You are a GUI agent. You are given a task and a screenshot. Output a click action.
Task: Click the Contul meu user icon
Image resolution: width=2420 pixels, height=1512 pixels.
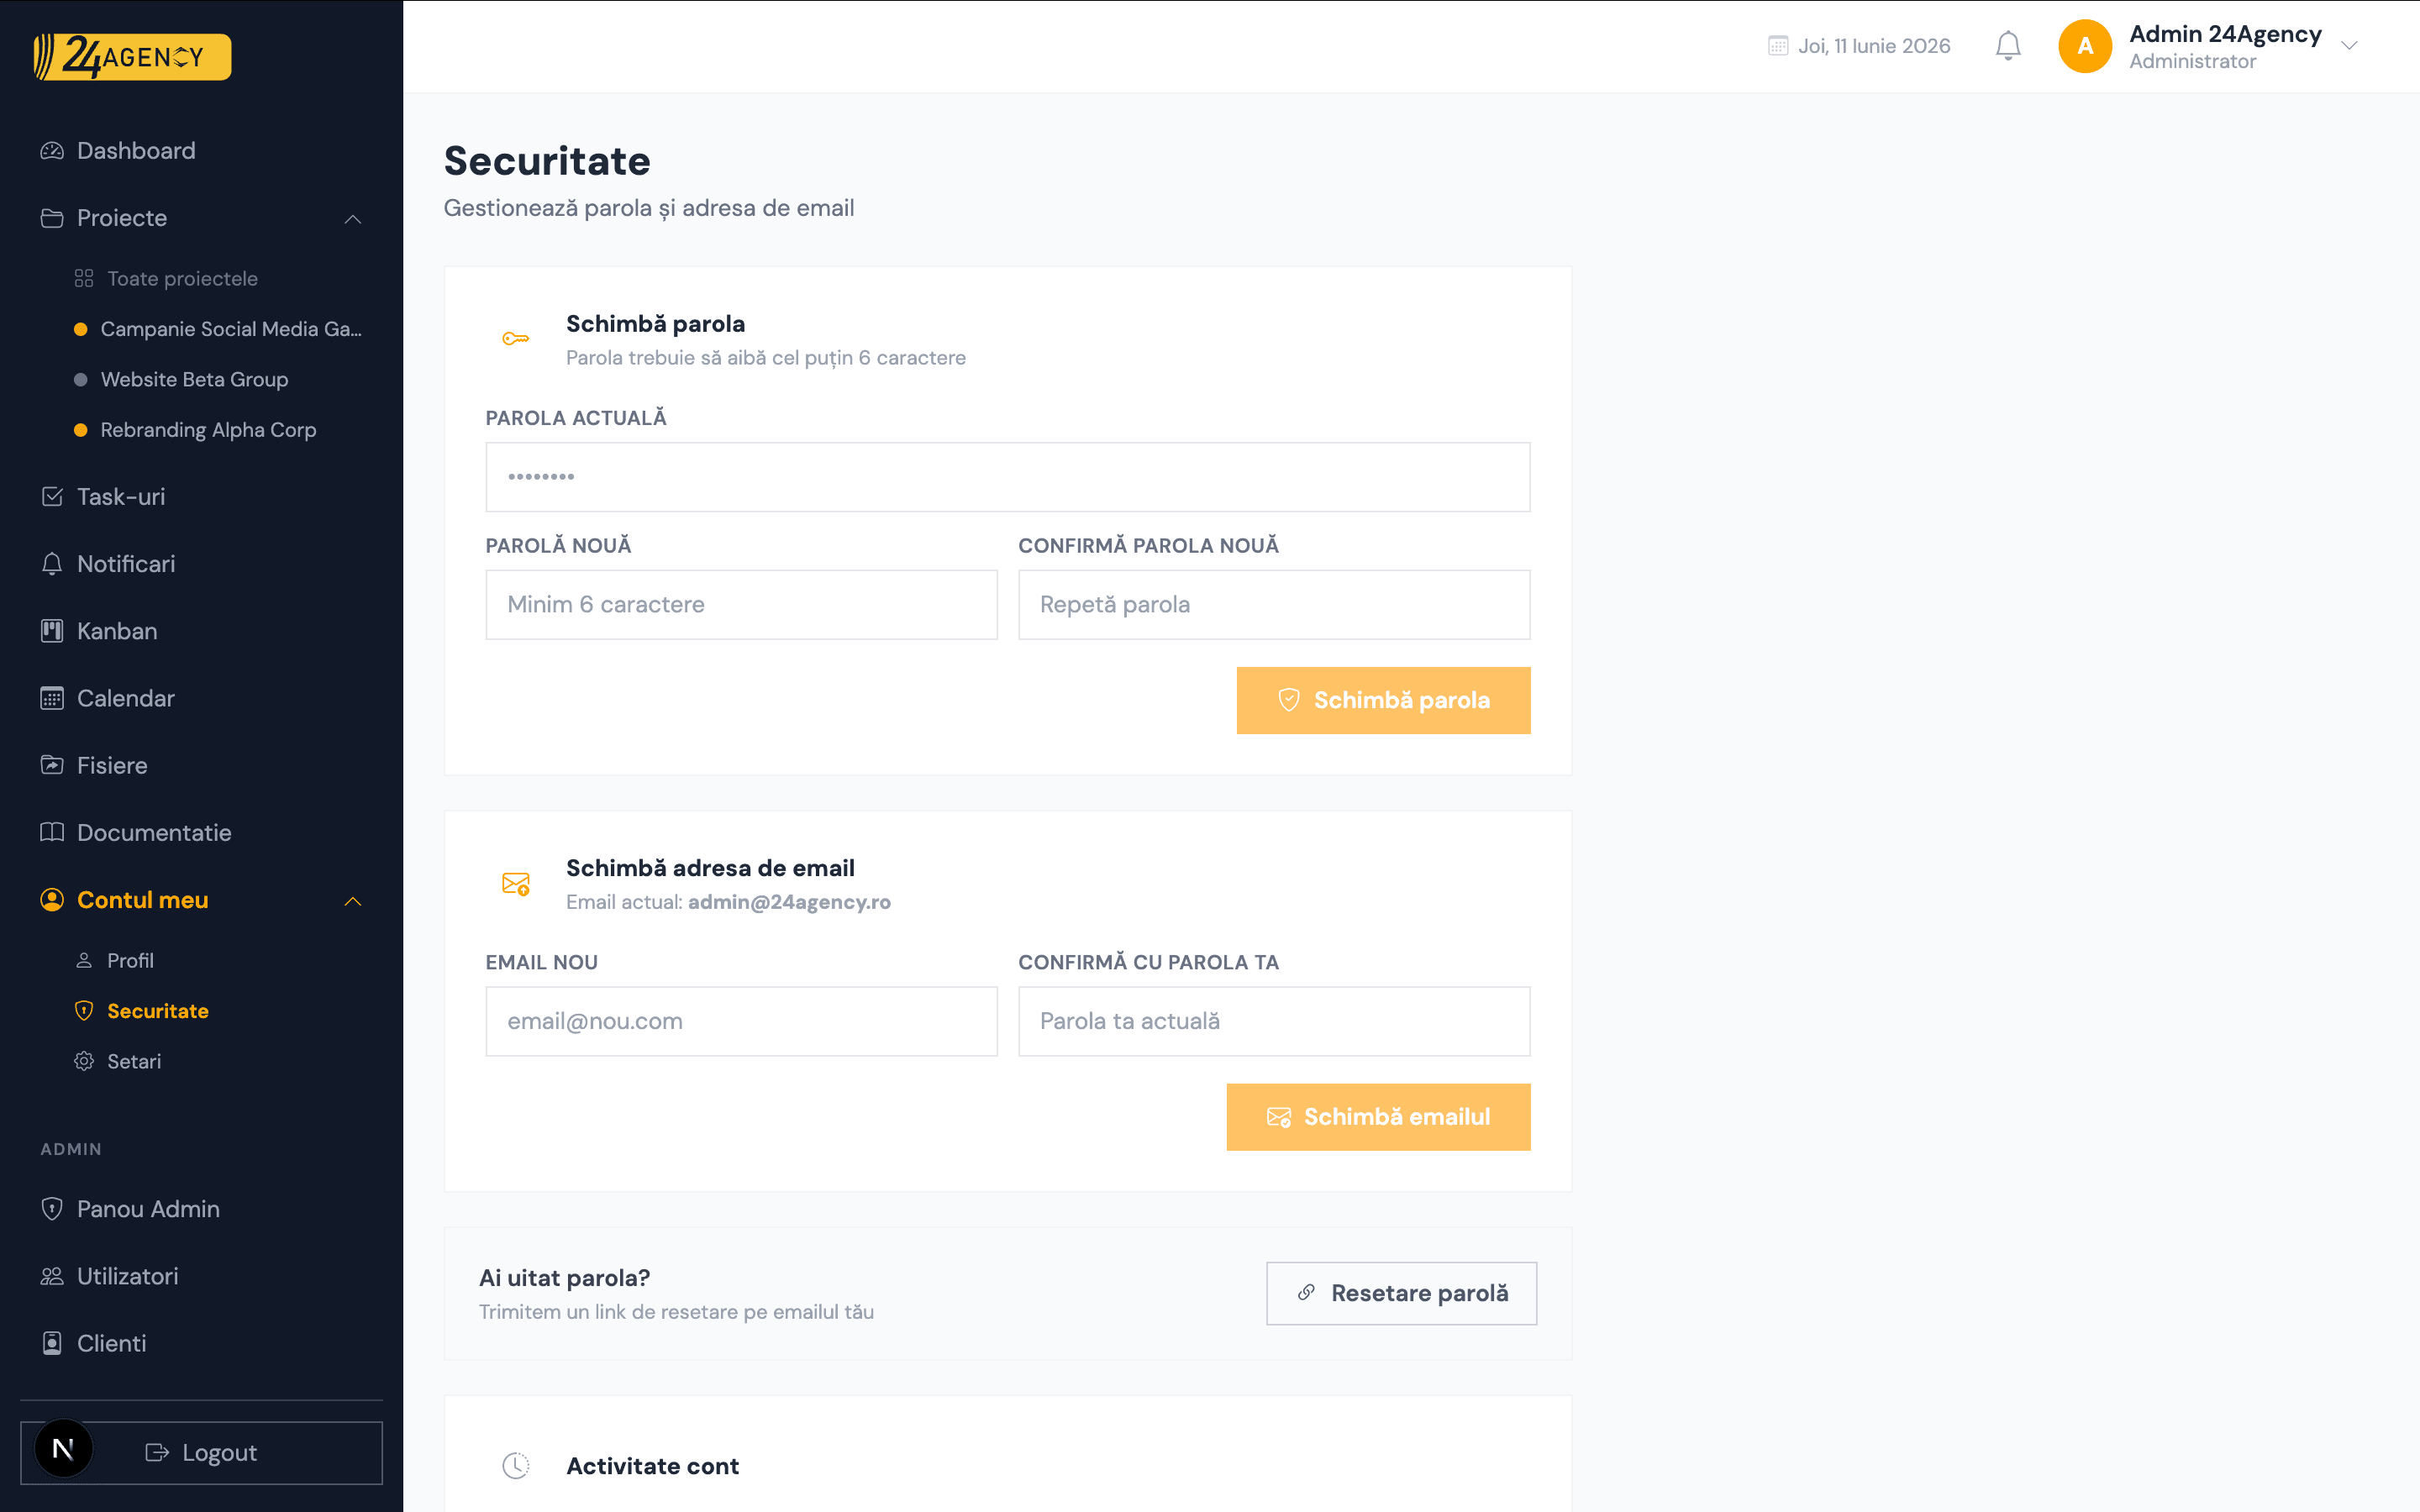pos(52,900)
